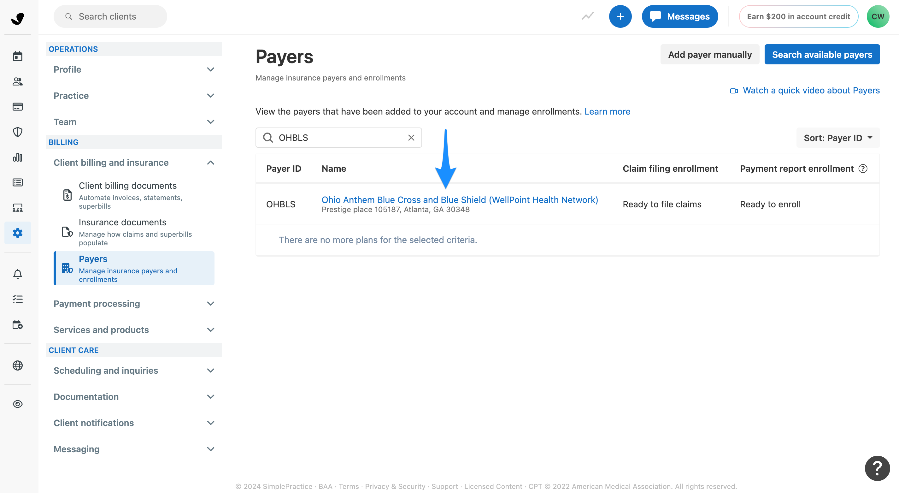Open the insurance shield icon
Viewport: 899px width, 493px height.
click(x=17, y=132)
